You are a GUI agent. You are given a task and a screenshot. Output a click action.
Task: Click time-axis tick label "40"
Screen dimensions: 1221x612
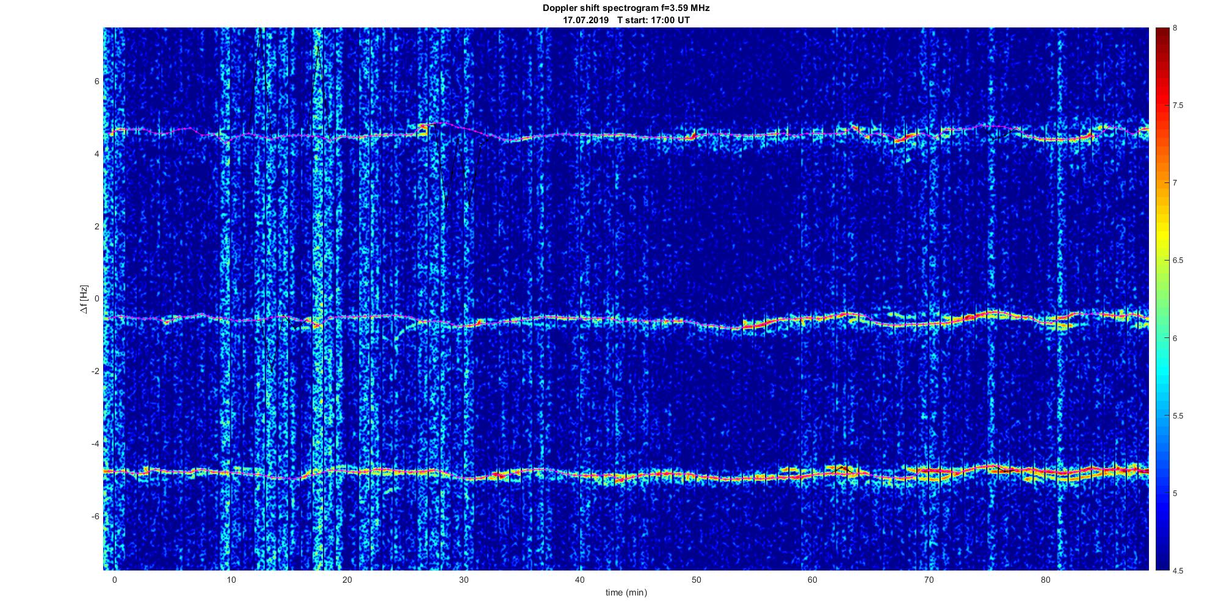pos(580,580)
